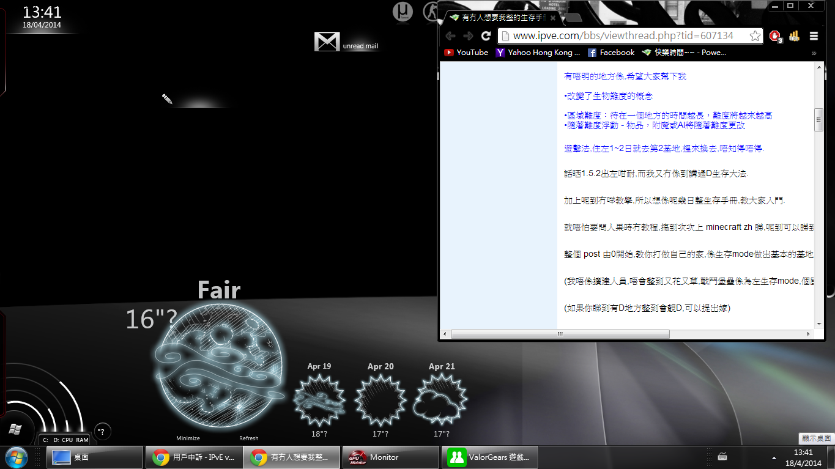
Task: Click the line starting 話晒1.5.2出左咁耐
Action: point(656,174)
